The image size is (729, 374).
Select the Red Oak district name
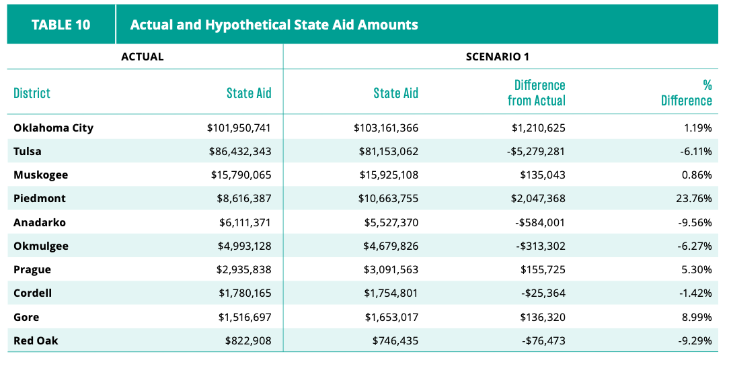[36, 340]
